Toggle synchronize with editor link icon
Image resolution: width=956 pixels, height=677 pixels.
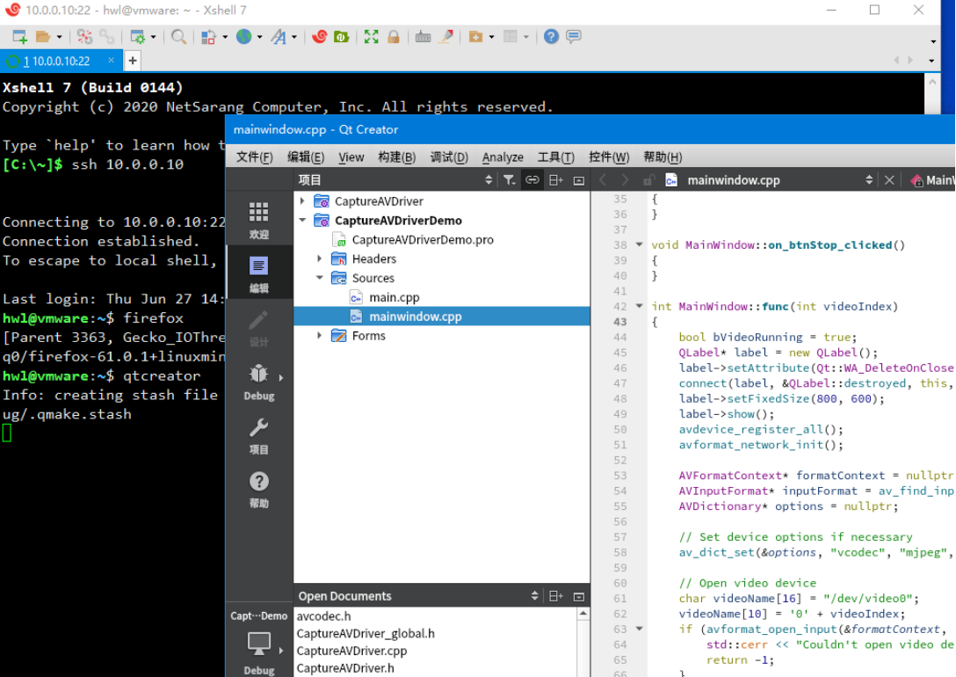coord(532,180)
